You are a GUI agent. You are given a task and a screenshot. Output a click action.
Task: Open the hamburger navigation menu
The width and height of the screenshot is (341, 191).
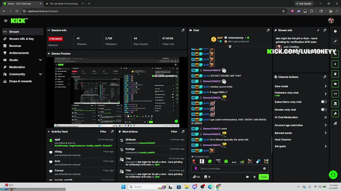(x=6, y=21)
